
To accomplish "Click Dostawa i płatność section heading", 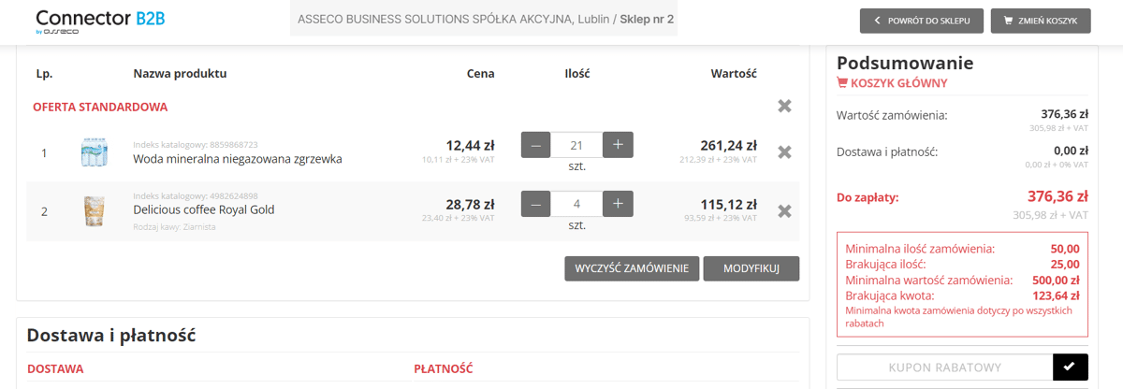I will [x=110, y=336].
